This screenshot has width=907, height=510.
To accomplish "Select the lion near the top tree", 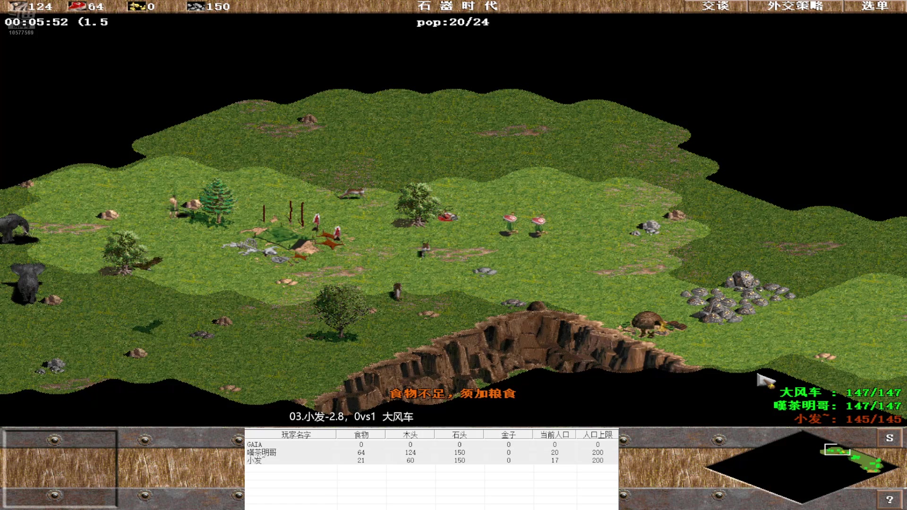I will click(353, 193).
